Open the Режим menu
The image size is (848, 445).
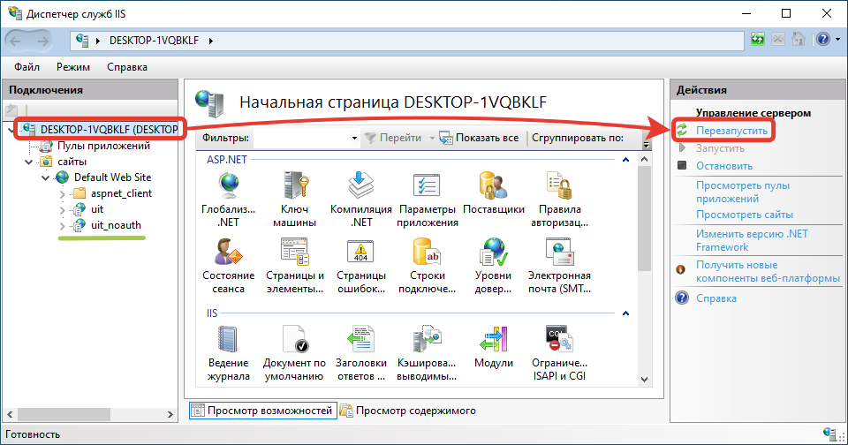[73, 67]
